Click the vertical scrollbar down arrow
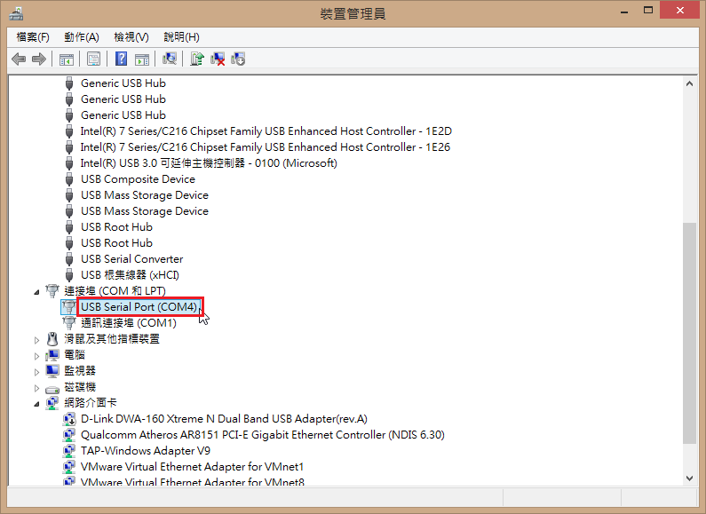 pos(689,478)
